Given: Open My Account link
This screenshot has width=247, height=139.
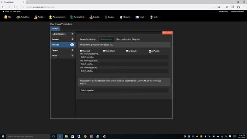Looking at the screenshot, I should (x=223, y=12).
